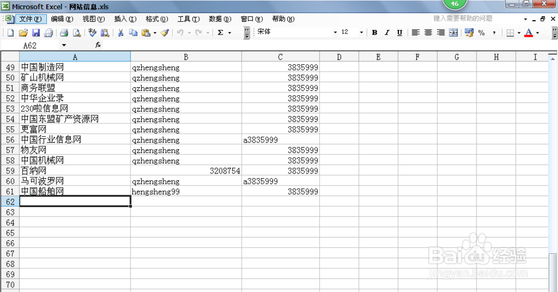
Task: Open the 窗口(W) menu
Action: click(x=252, y=19)
